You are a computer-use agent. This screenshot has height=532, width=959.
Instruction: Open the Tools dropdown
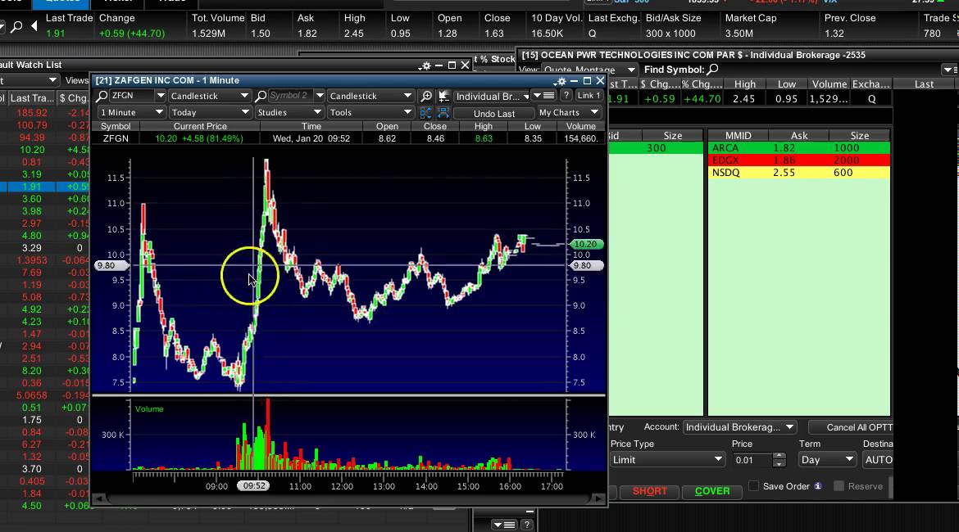370,112
